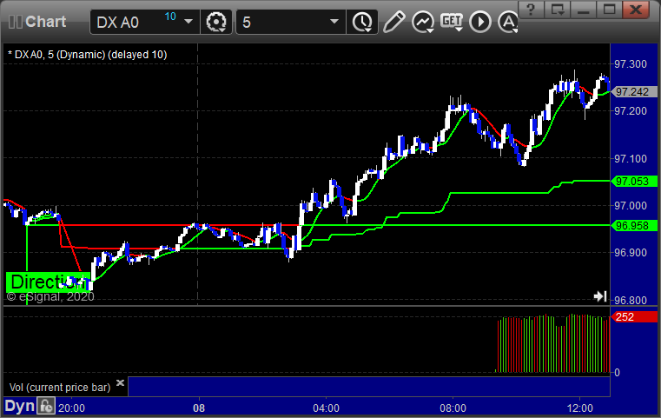Select the pencil drawing tools icon

tap(393, 22)
